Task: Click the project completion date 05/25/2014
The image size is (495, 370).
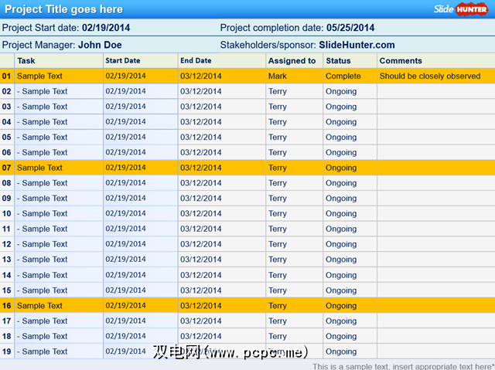Action: click(350, 28)
